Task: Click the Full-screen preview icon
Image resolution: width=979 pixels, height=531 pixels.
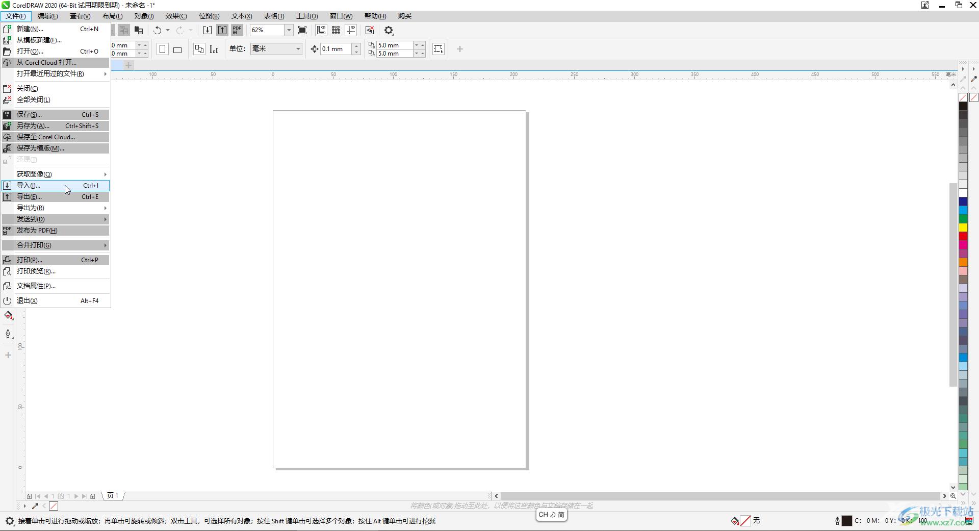Action: [302, 31]
